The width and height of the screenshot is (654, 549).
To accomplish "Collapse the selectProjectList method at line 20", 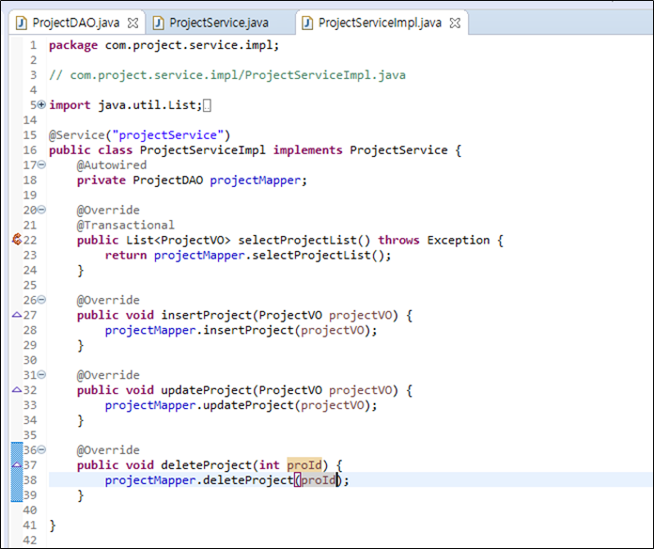I will [41, 210].
